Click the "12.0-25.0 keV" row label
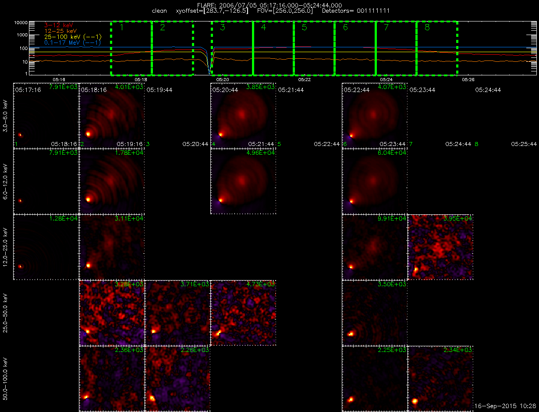539x412 pixels. [6, 247]
